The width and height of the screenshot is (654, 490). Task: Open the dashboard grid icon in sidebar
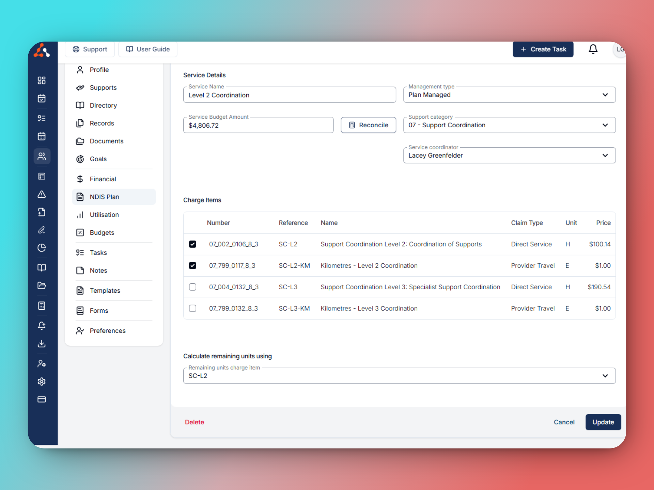click(x=42, y=80)
